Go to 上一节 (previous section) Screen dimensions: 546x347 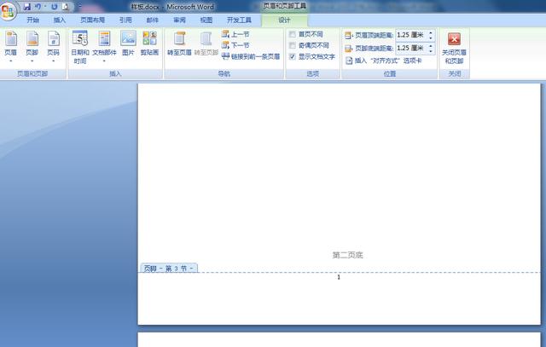[x=235, y=34]
